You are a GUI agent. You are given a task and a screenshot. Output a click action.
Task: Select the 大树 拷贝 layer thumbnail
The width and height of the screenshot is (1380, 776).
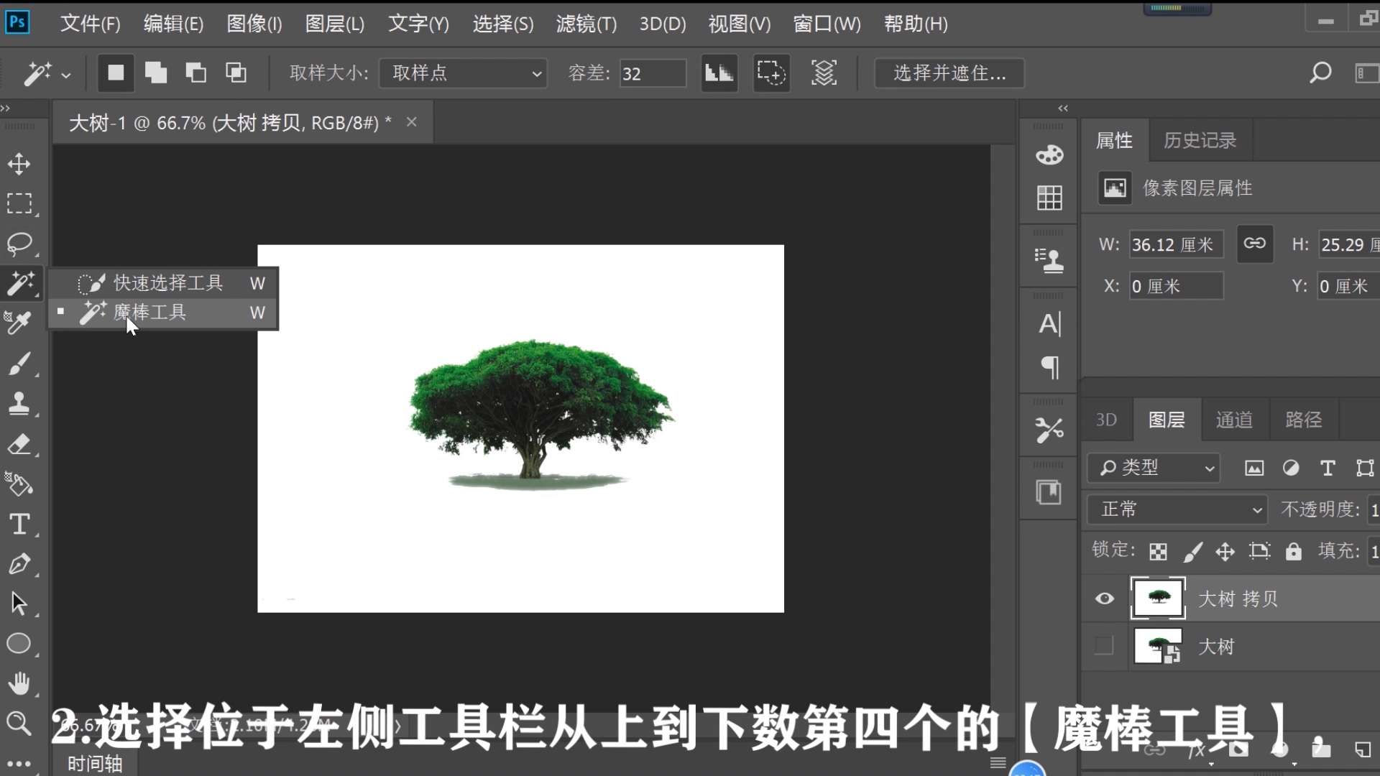[1158, 598]
